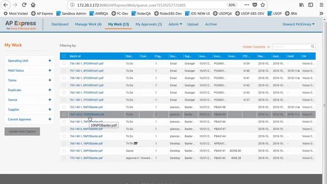Open the AP Express bookmark

42,14
